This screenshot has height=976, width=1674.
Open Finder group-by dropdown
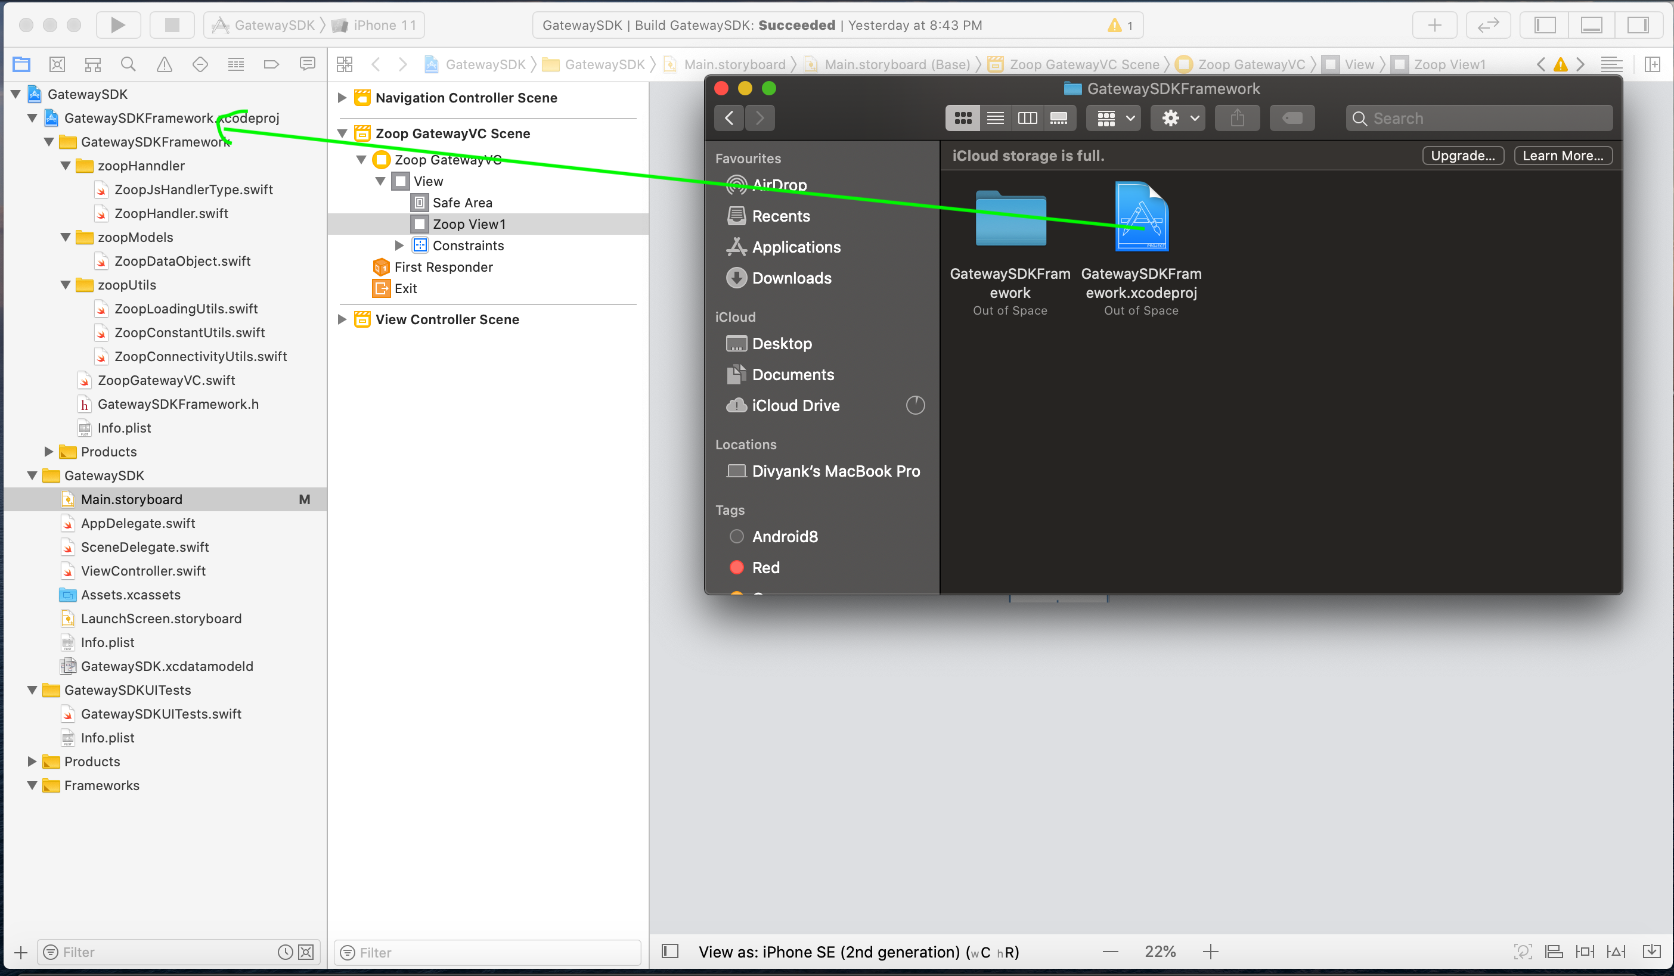pos(1114,118)
